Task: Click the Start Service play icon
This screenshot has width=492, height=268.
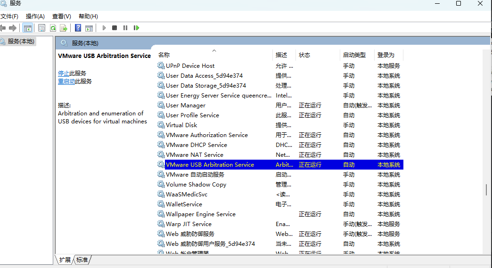Action: pos(104,28)
